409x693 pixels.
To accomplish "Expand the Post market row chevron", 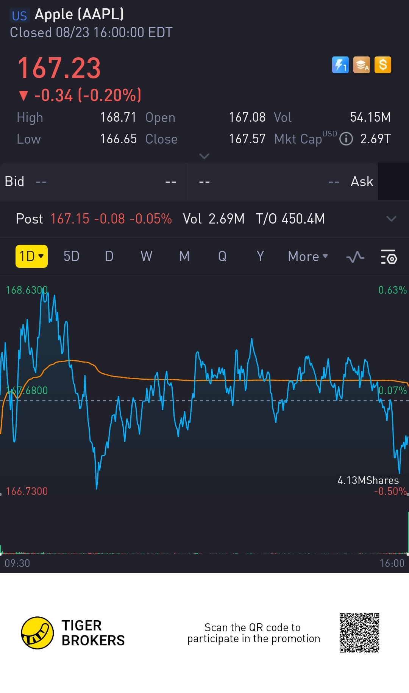I will [x=391, y=219].
